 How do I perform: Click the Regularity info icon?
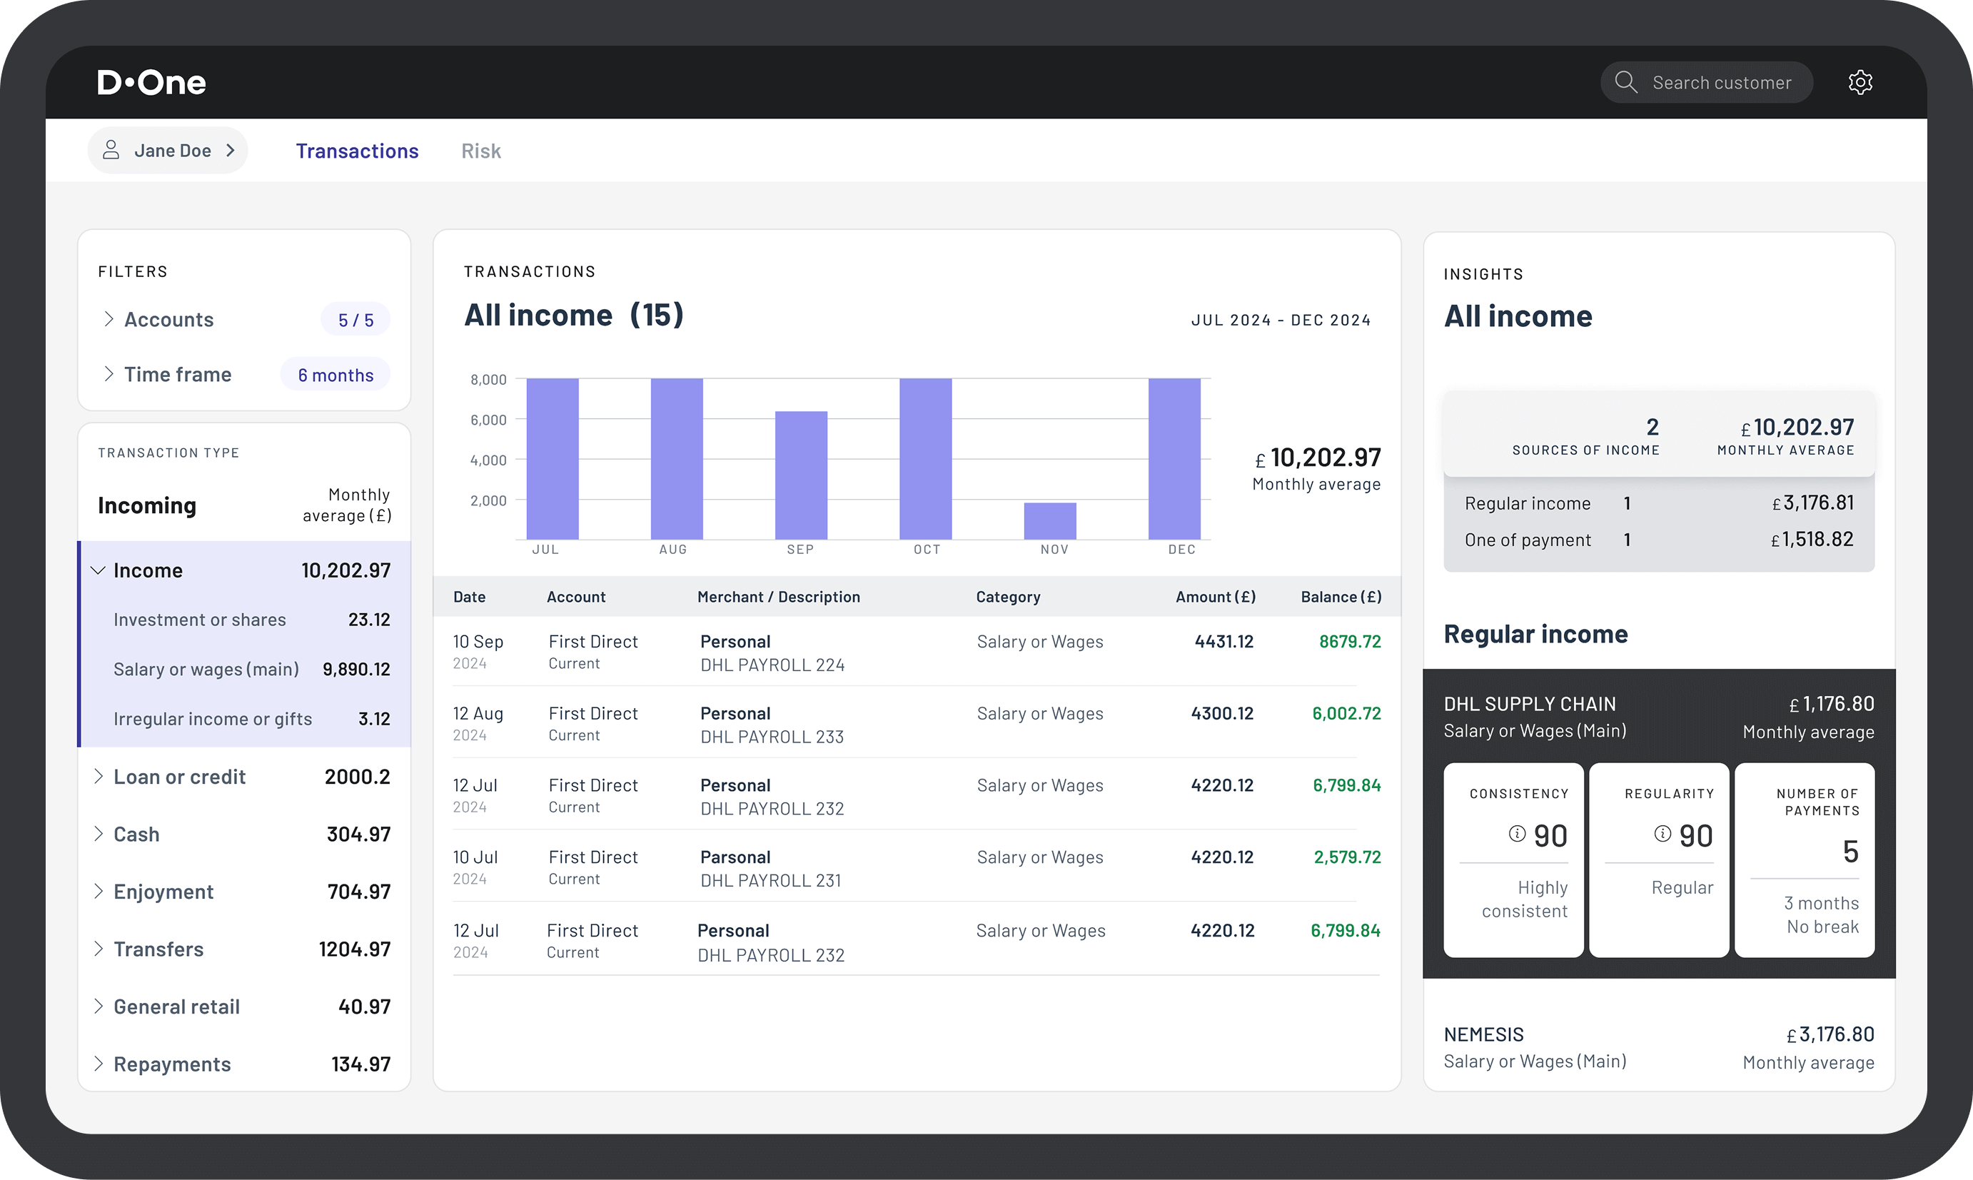coord(1662,833)
